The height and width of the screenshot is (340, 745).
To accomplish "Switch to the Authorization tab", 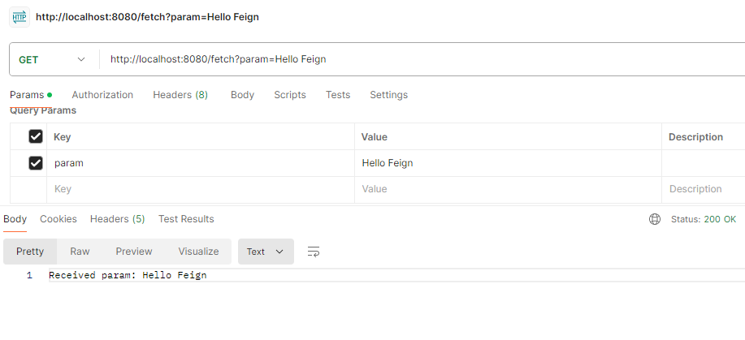I will [102, 95].
